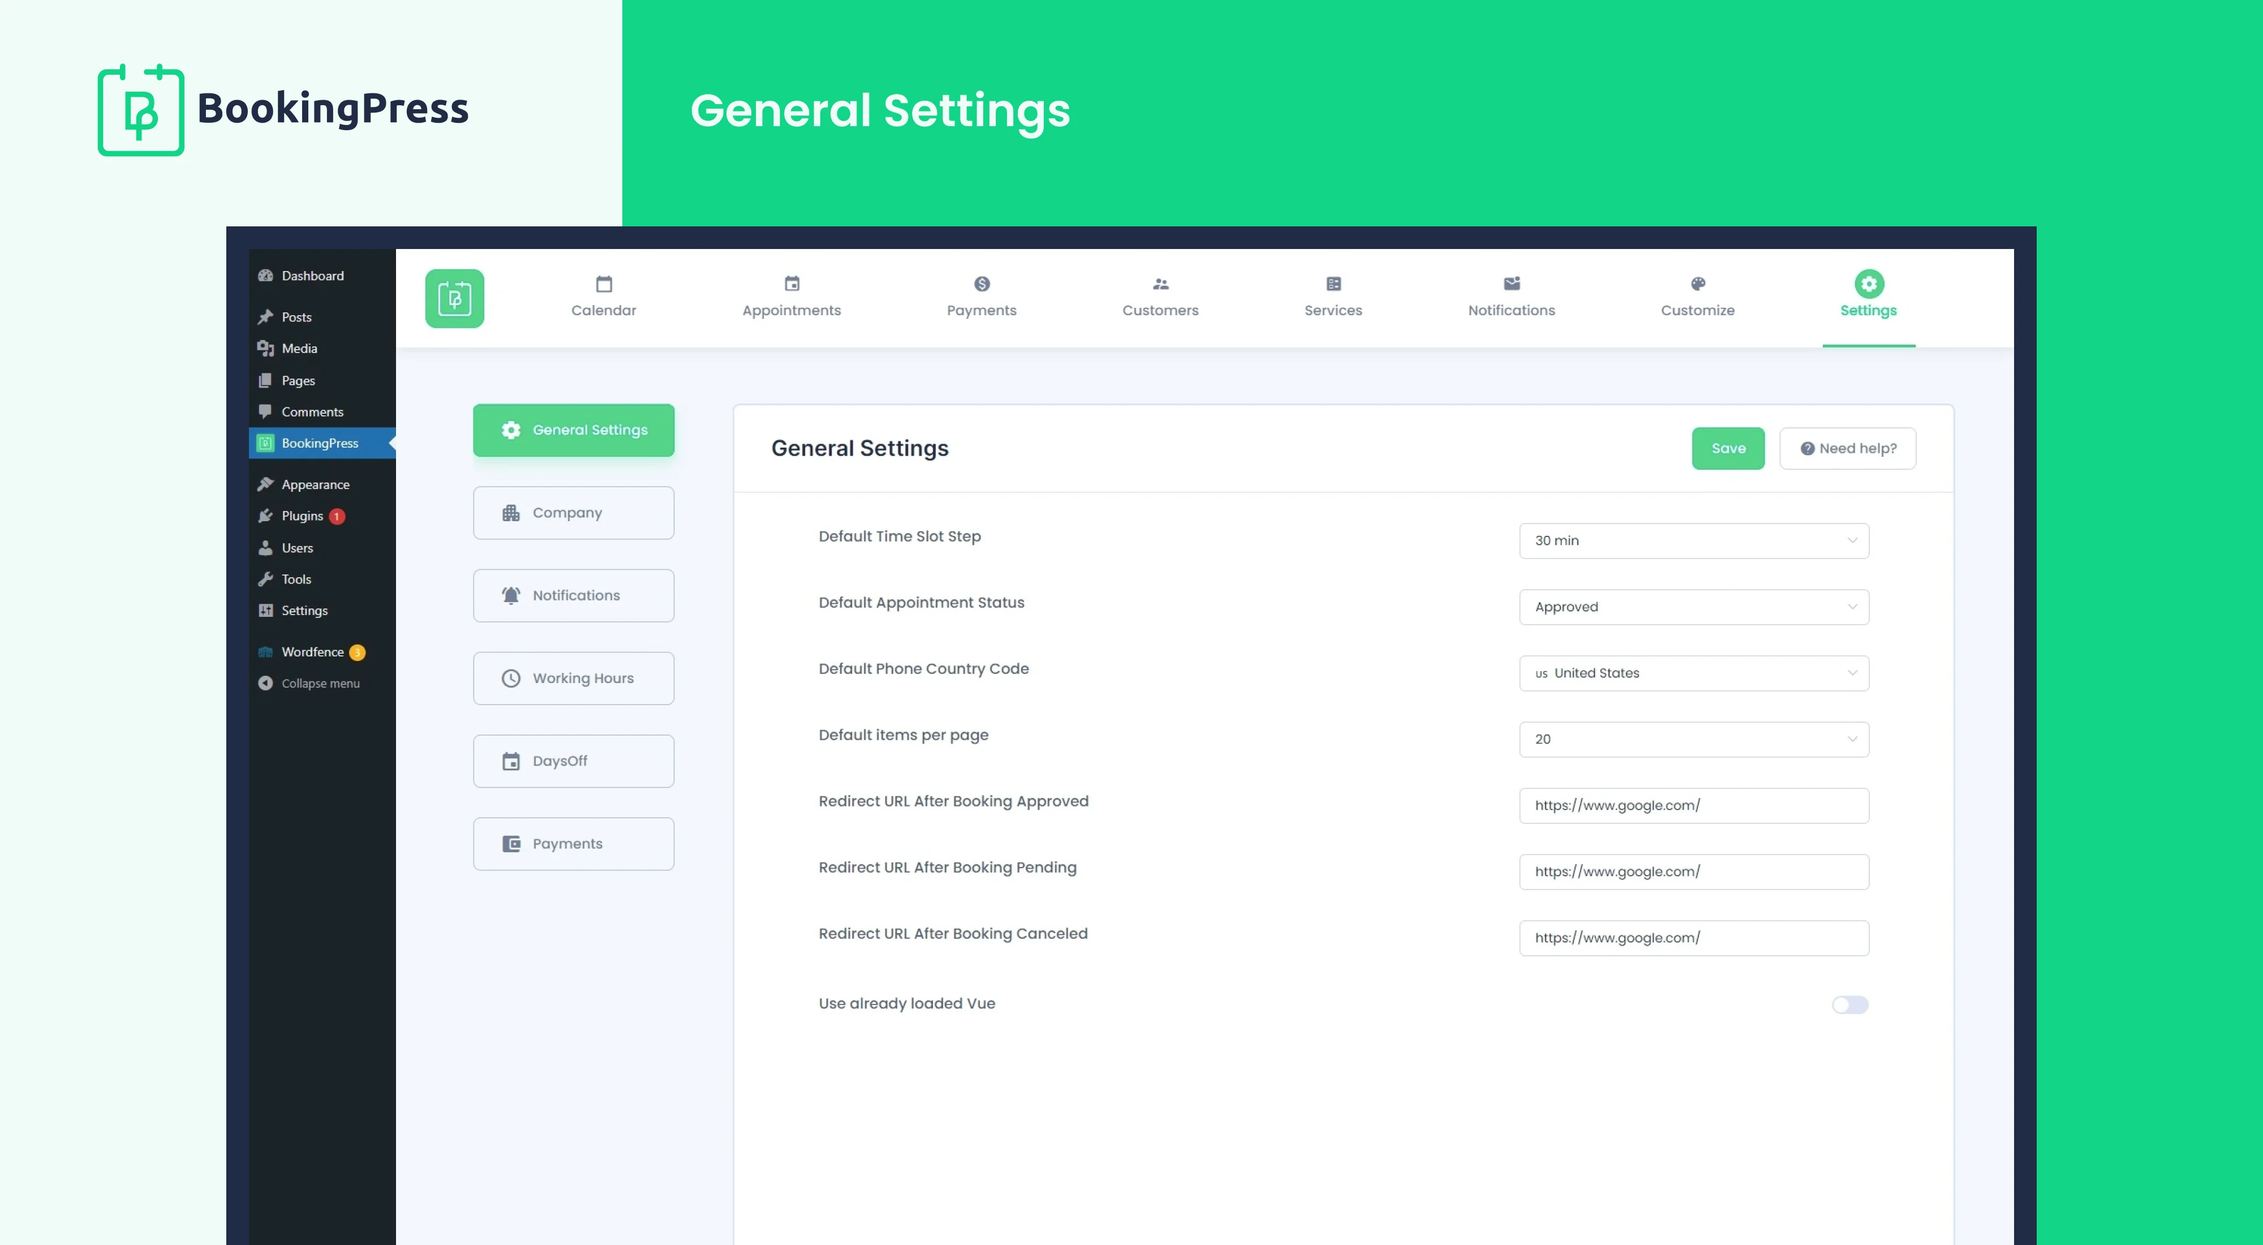Viewport: 2263px width, 1245px height.
Task: Click the Redirect URL After Booking Approved field
Action: pyautogui.click(x=1693, y=805)
